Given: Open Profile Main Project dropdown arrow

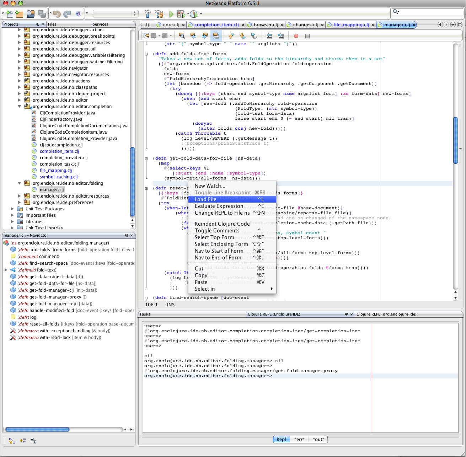Looking at the screenshot, I should pos(201,14).
